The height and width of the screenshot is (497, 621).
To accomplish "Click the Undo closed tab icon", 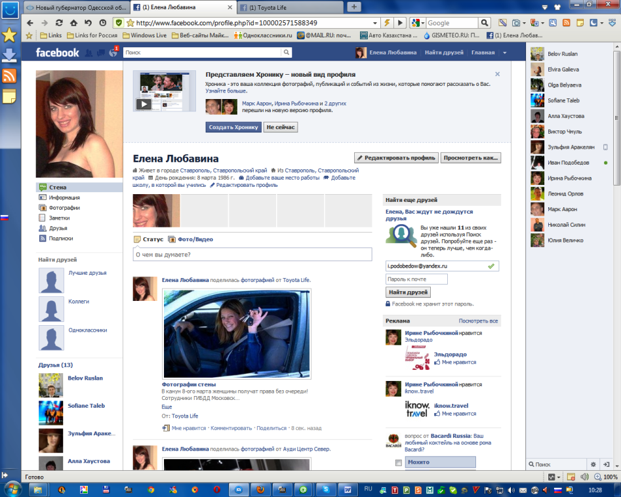I will coord(88,23).
